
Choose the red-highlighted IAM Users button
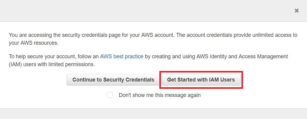[x=201, y=80]
